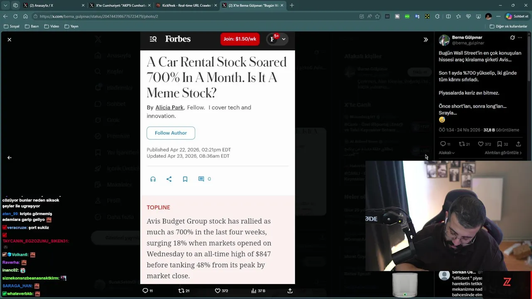Open the tab actions workspaces icon
Image resolution: width=532 pixels, height=299 pixels.
point(15,5)
